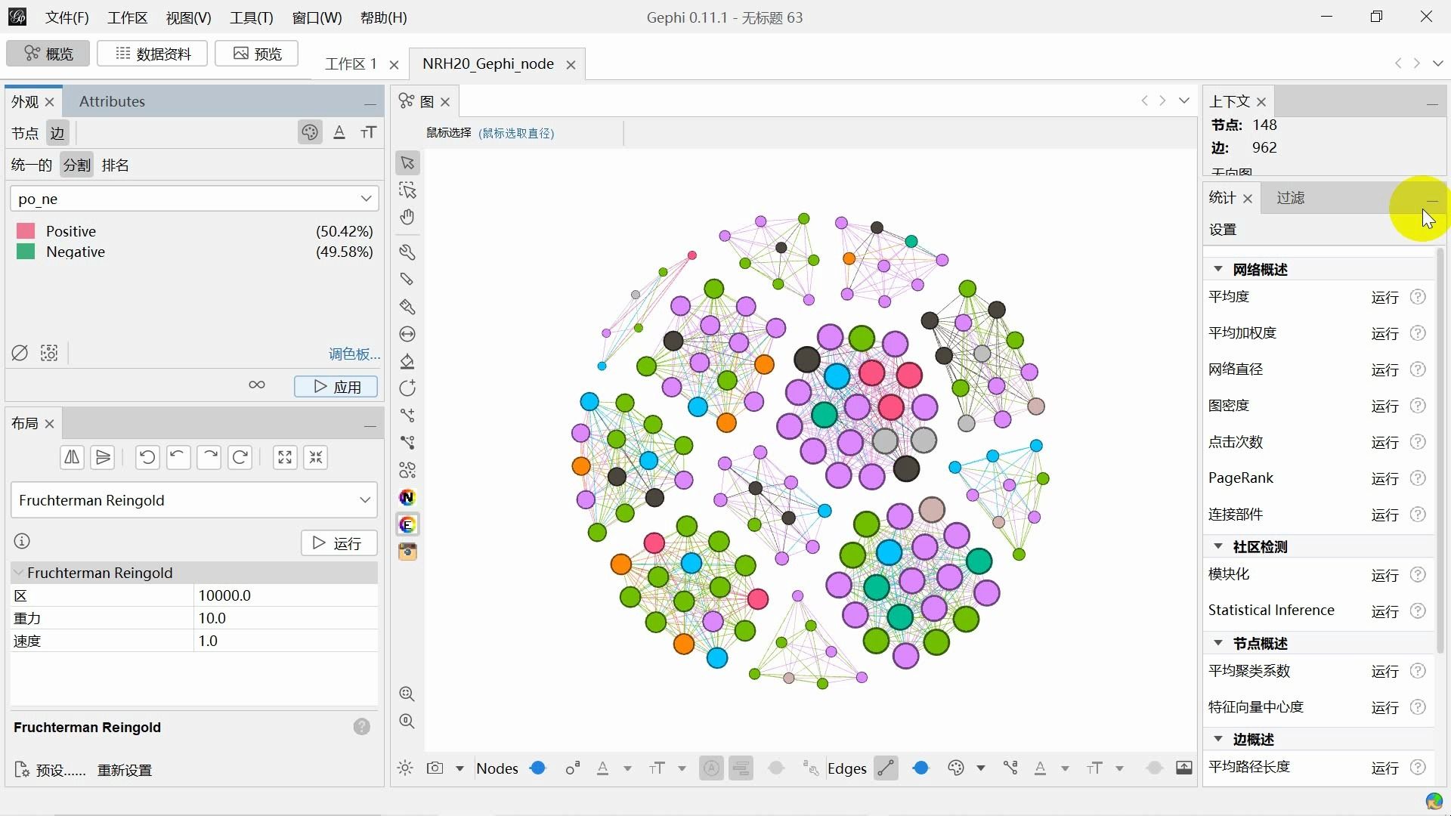1451x816 pixels.
Task: Choose the paint bucket painter tool
Action: [x=407, y=361]
